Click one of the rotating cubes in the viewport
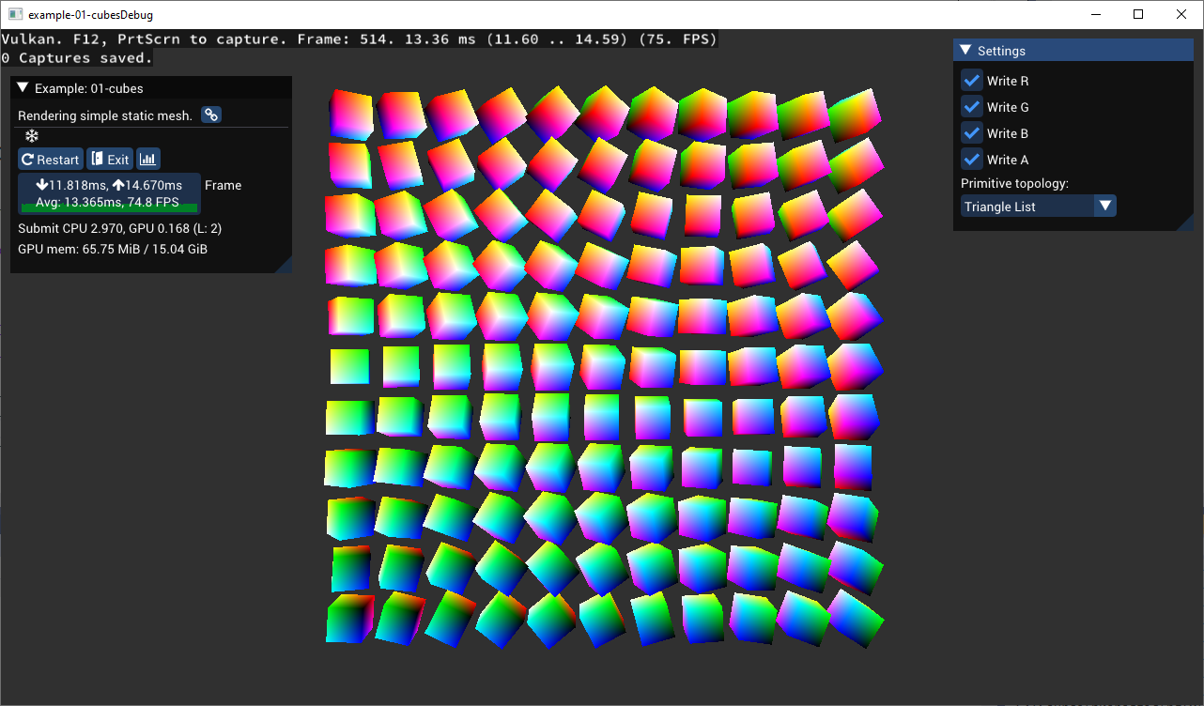The image size is (1204, 706). click(x=602, y=366)
